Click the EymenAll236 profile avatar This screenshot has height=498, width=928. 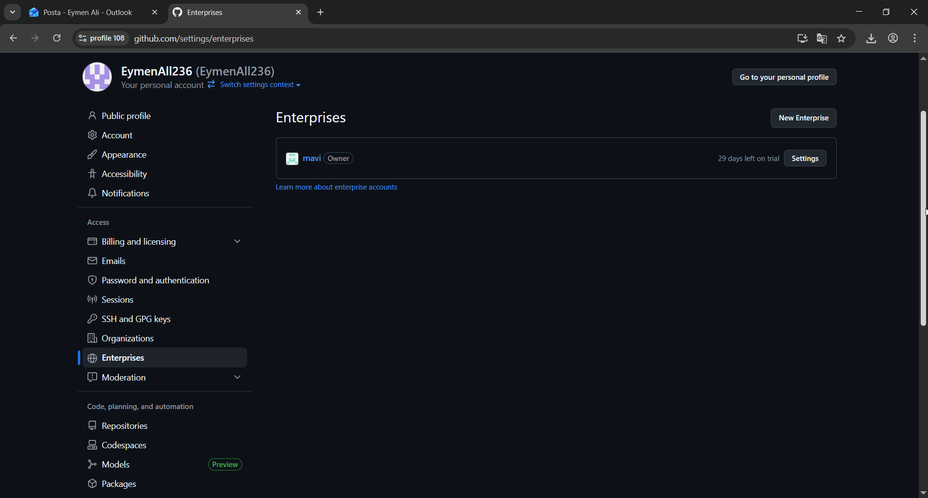point(97,77)
